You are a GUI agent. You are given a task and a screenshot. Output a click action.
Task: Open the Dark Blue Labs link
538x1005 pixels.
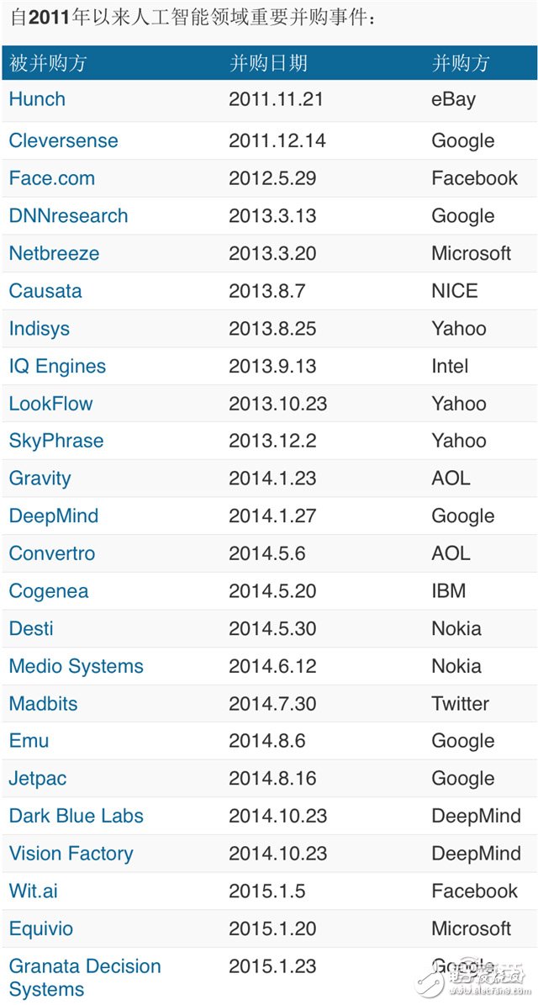point(76,816)
